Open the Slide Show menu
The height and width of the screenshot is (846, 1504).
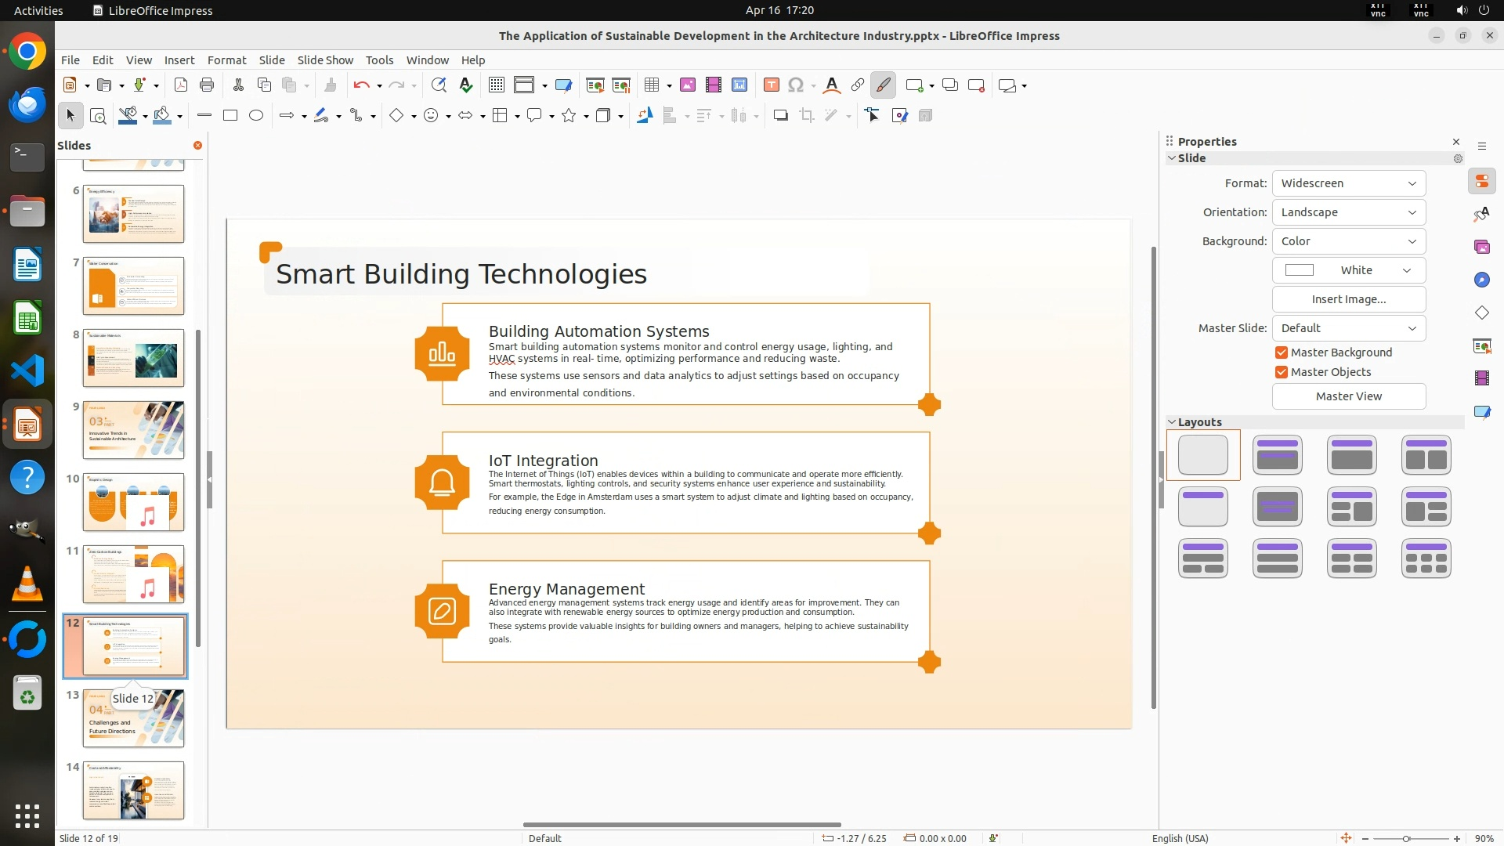click(x=324, y=60)
